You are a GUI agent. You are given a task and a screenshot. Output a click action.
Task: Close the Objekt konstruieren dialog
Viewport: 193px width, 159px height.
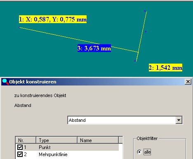188,82
